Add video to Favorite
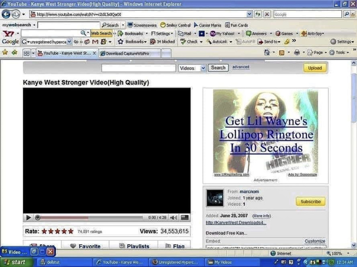The image size is (357, 267). click(x=85, y=246)
